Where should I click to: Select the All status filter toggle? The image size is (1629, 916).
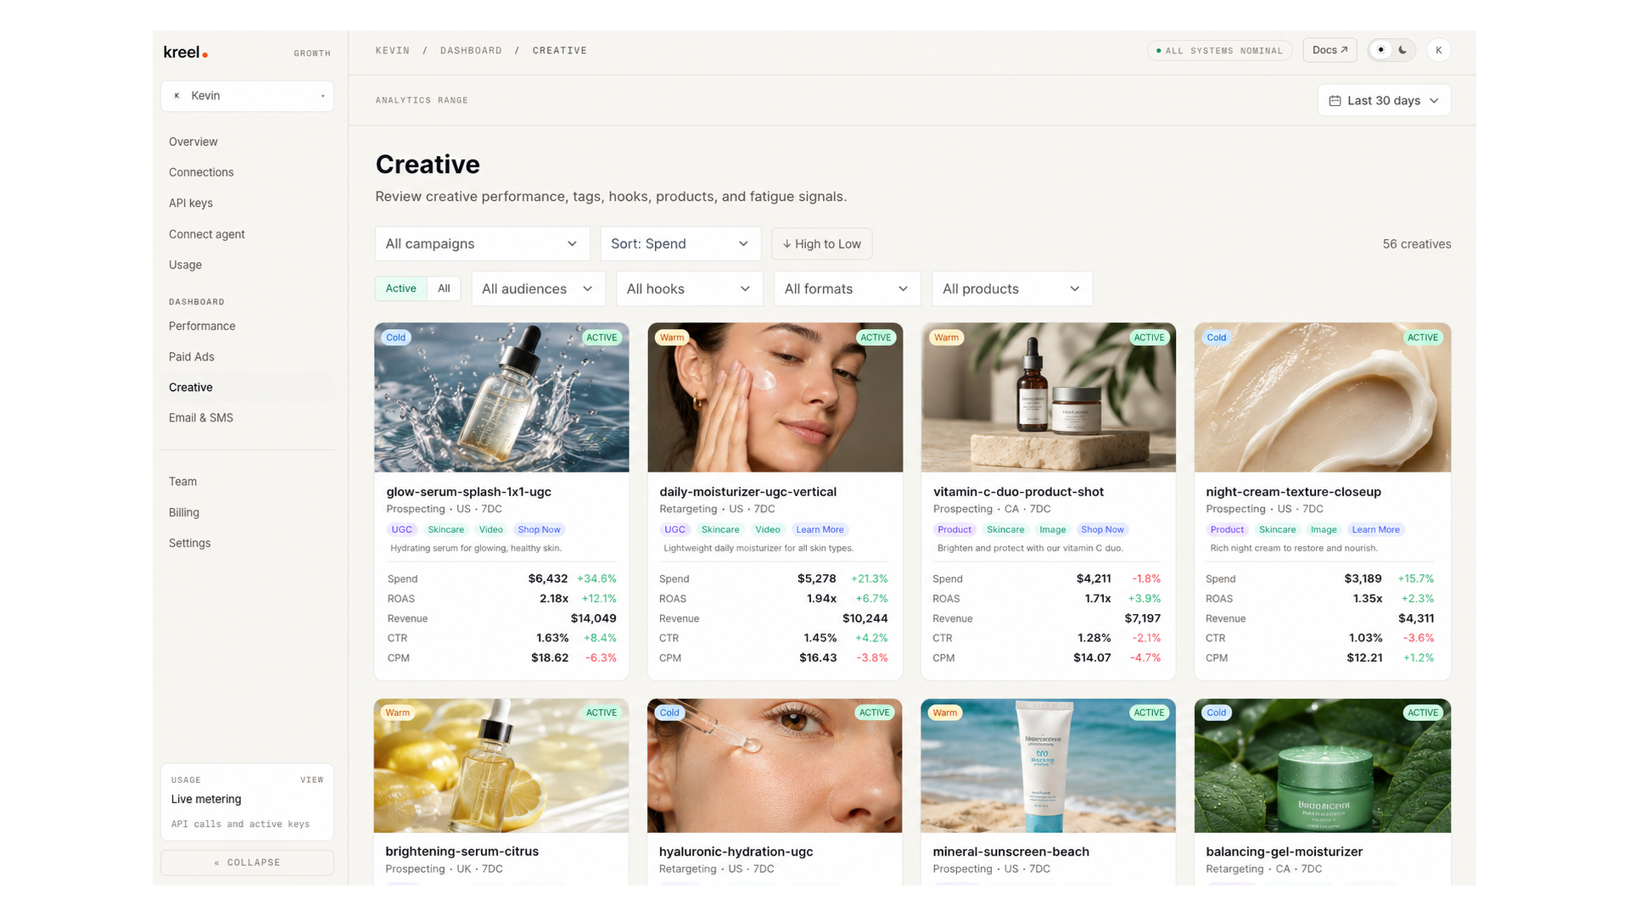444,288
